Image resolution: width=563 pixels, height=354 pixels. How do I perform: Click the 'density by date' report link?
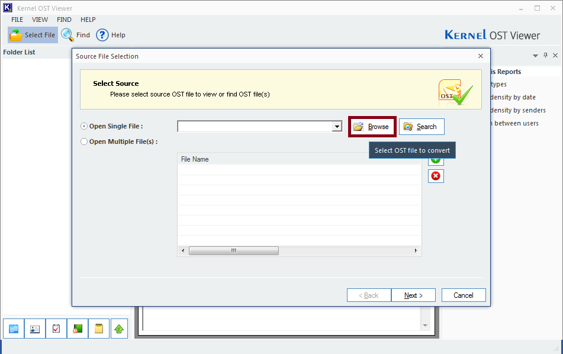coord(513,97)
